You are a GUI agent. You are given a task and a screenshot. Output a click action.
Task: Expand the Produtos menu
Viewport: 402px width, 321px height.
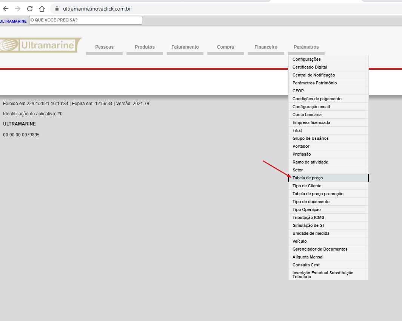tap(145, 47)
